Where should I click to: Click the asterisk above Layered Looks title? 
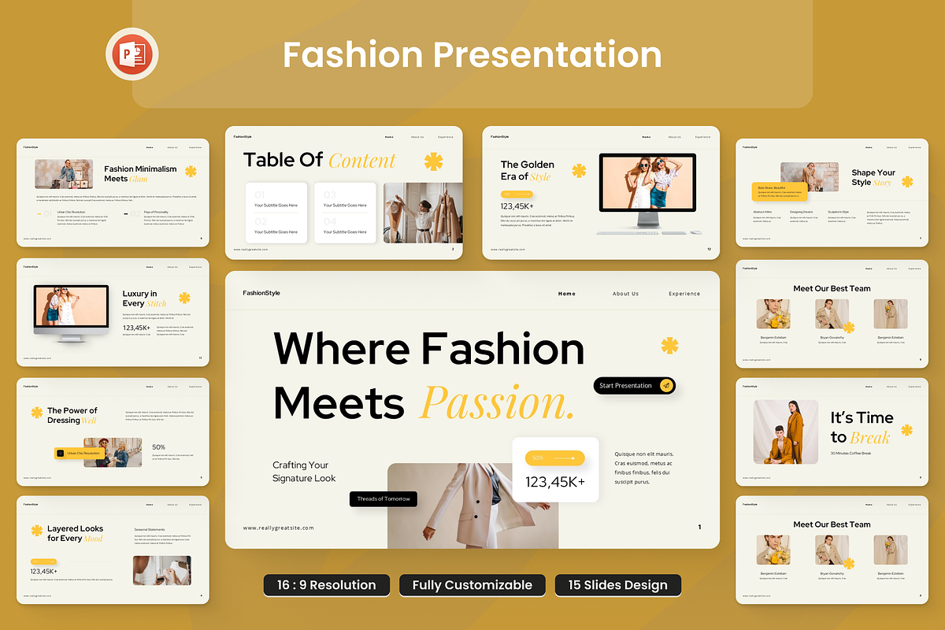click(37, 531)
